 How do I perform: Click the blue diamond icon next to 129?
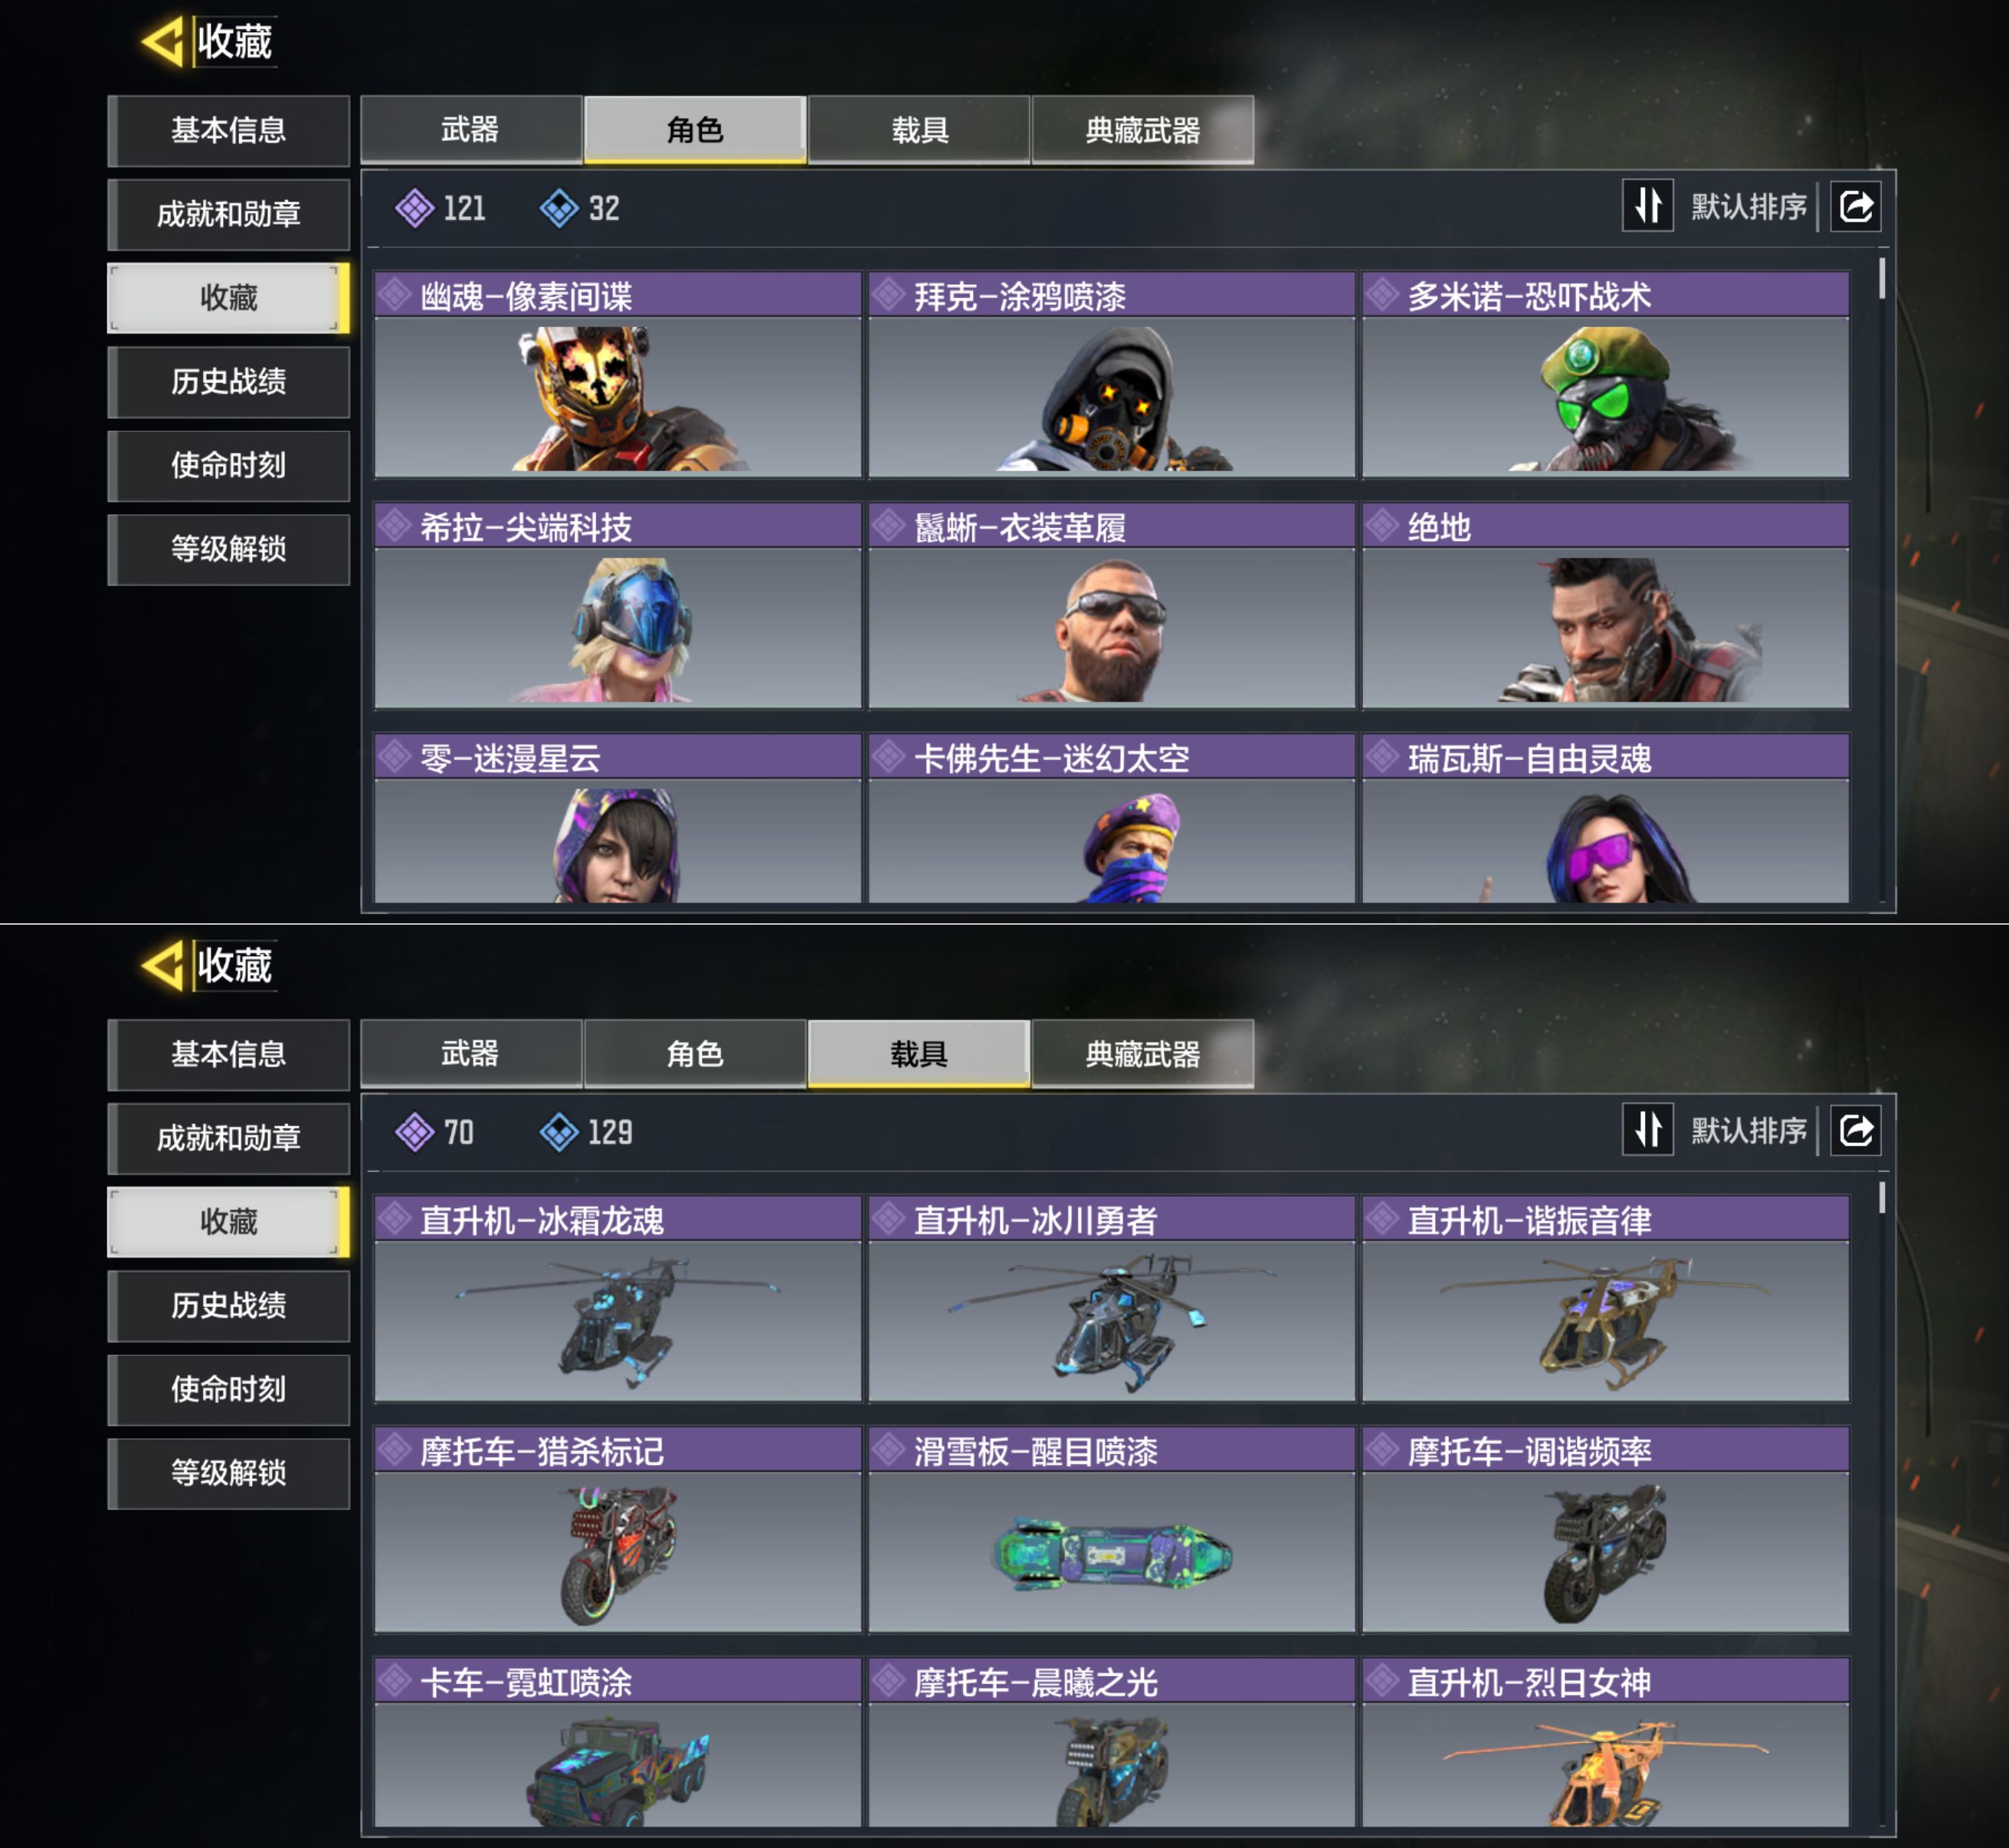[x=559, y=1132]
